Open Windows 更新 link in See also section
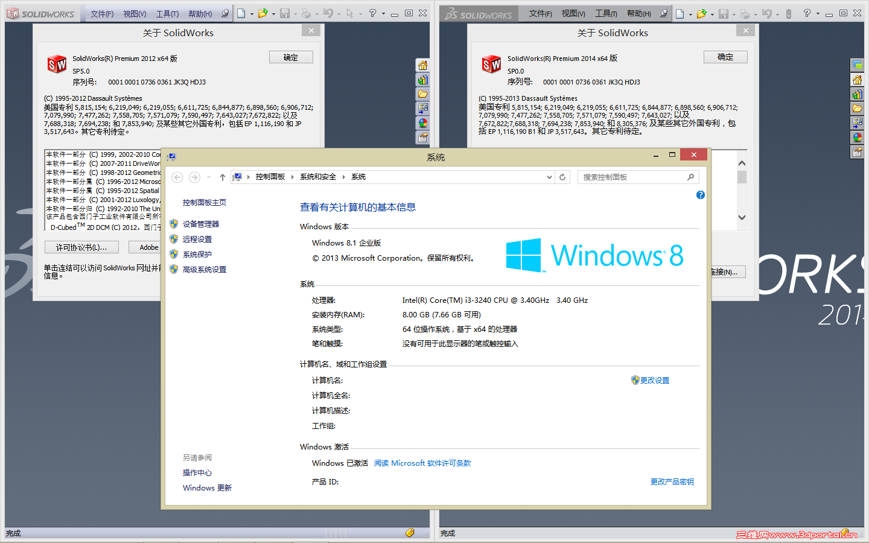Image resolution: width=869 pixels, height=543 pixels. [x=207, y=488]
